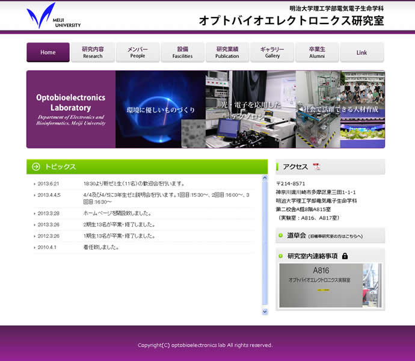Click the scrollbar up arrow in topics list
Image resolution: width=415 pixels, height=361 pixels.
point(265,178)
